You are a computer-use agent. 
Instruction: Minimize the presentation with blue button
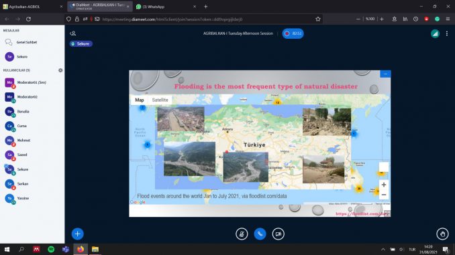(385, 74)
